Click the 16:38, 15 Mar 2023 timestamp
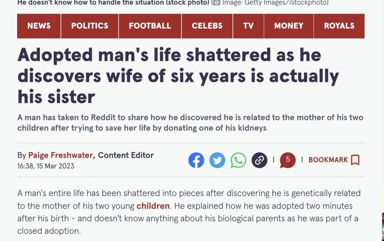384x241 pixels. pos(46,166)
